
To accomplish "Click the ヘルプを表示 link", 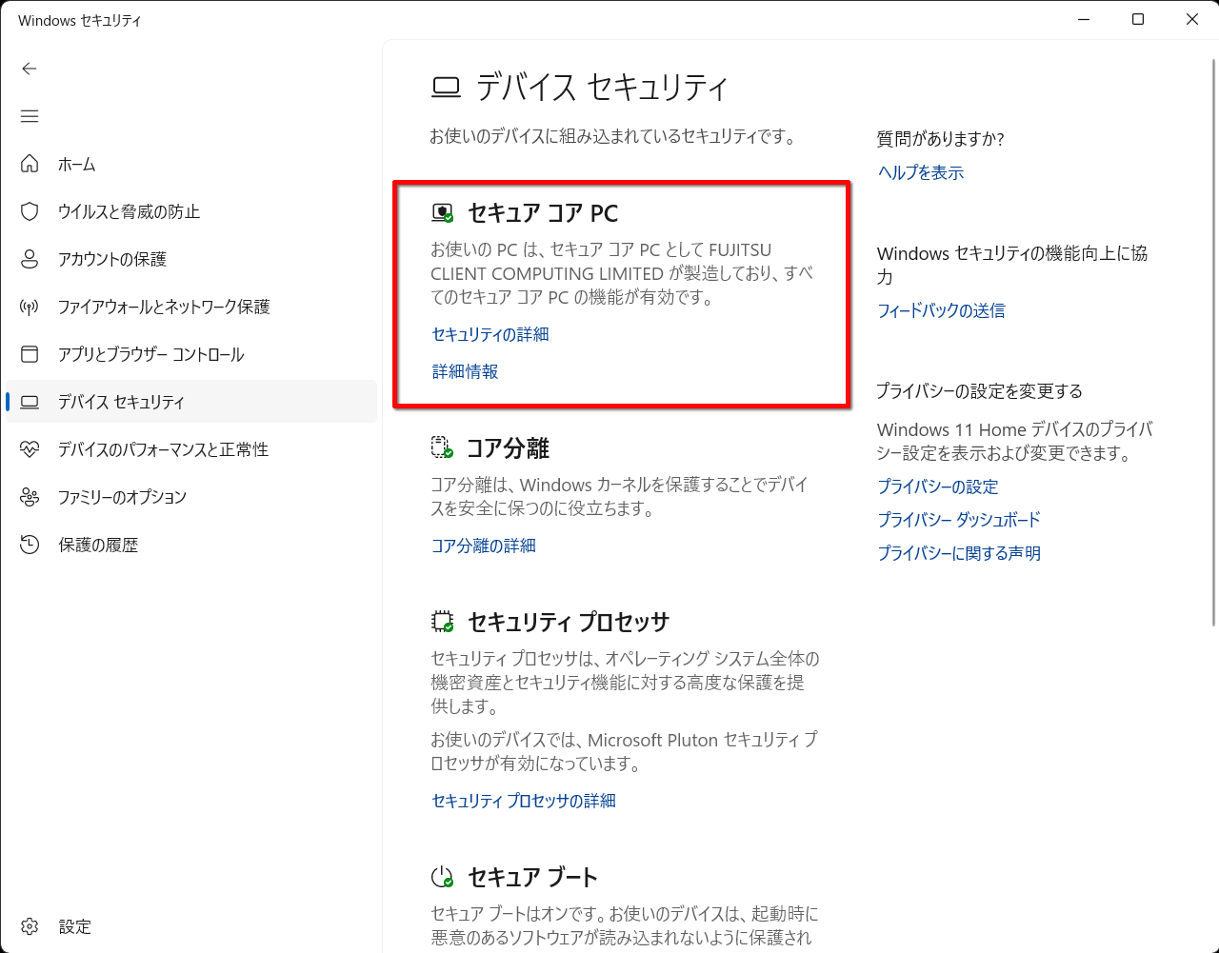I will [921, 172].
